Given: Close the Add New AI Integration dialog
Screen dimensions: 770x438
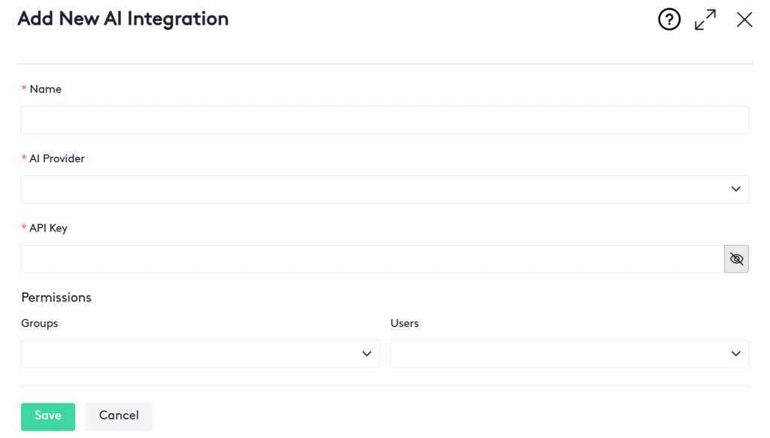Looking at the screenshot, I should tap(744, 20).
